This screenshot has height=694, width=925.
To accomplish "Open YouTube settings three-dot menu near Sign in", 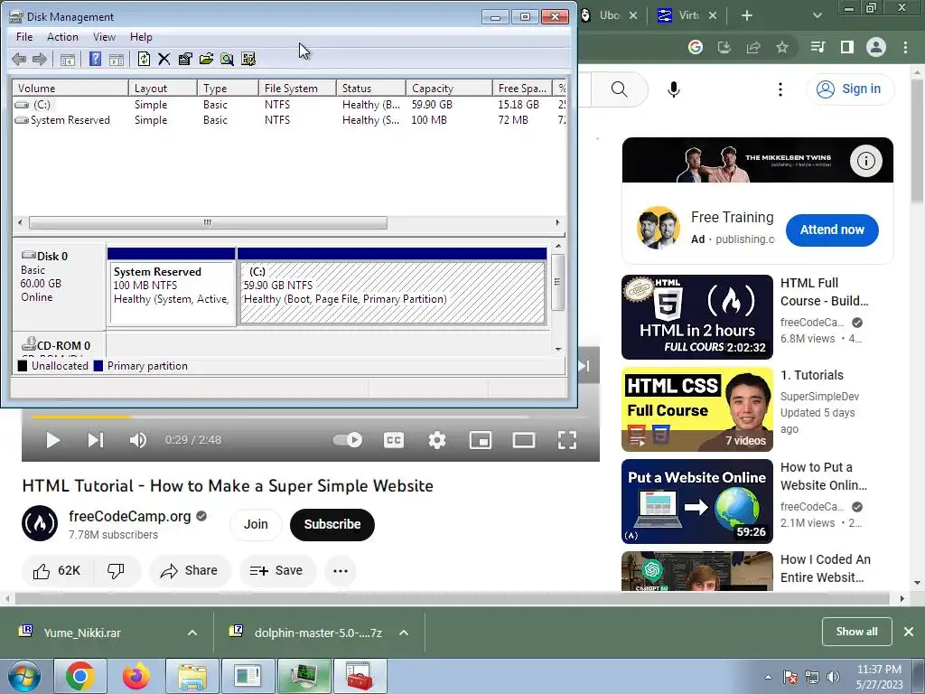I will coord(780,89).
